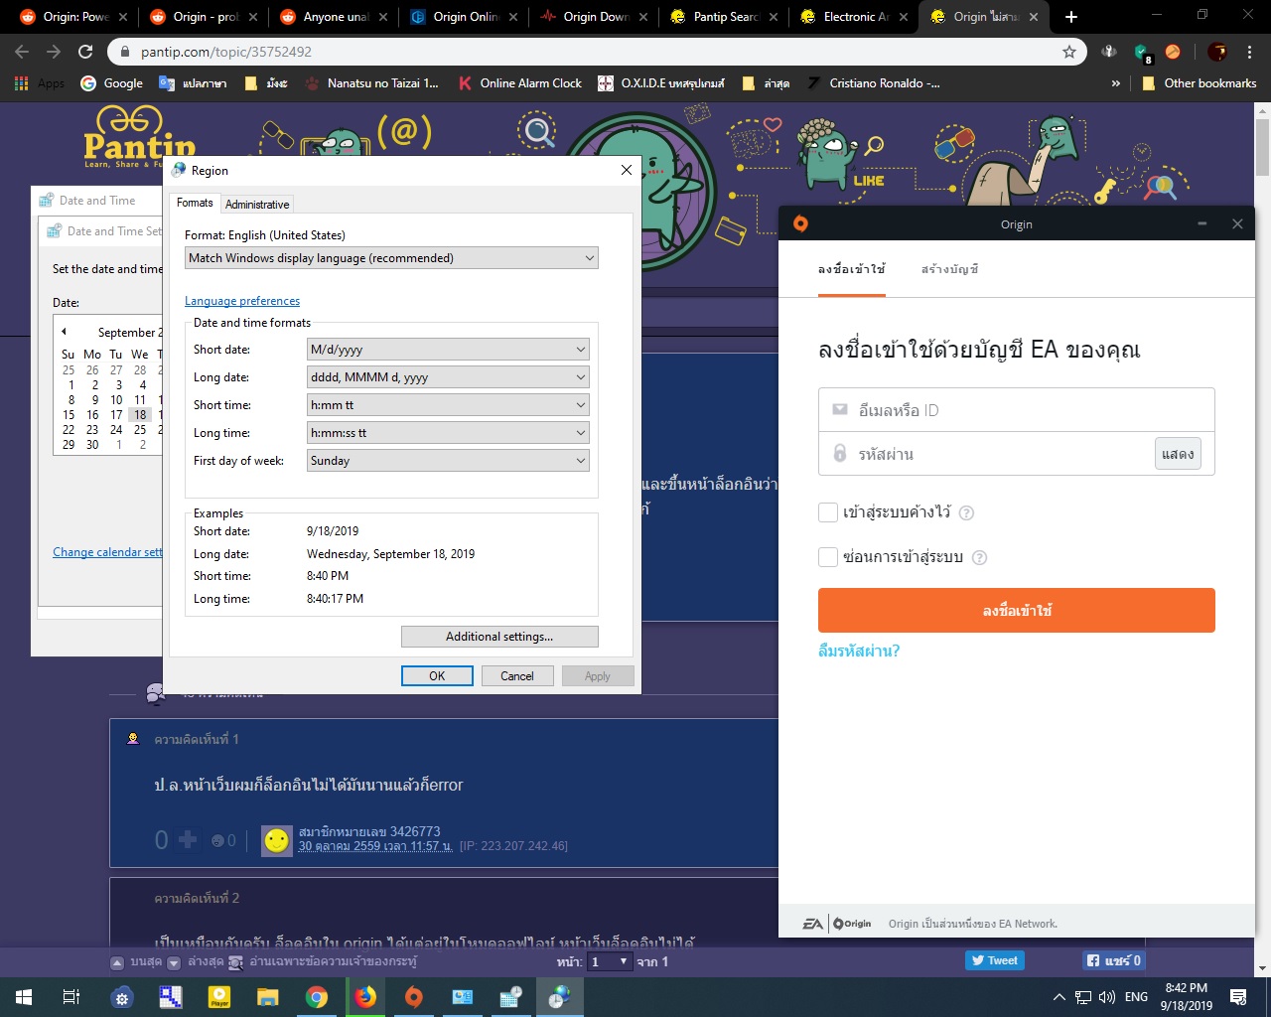Viewport: 1271px width, 1017px height.
Task: Open a new Chrome tab
Action: [1070, 17]
